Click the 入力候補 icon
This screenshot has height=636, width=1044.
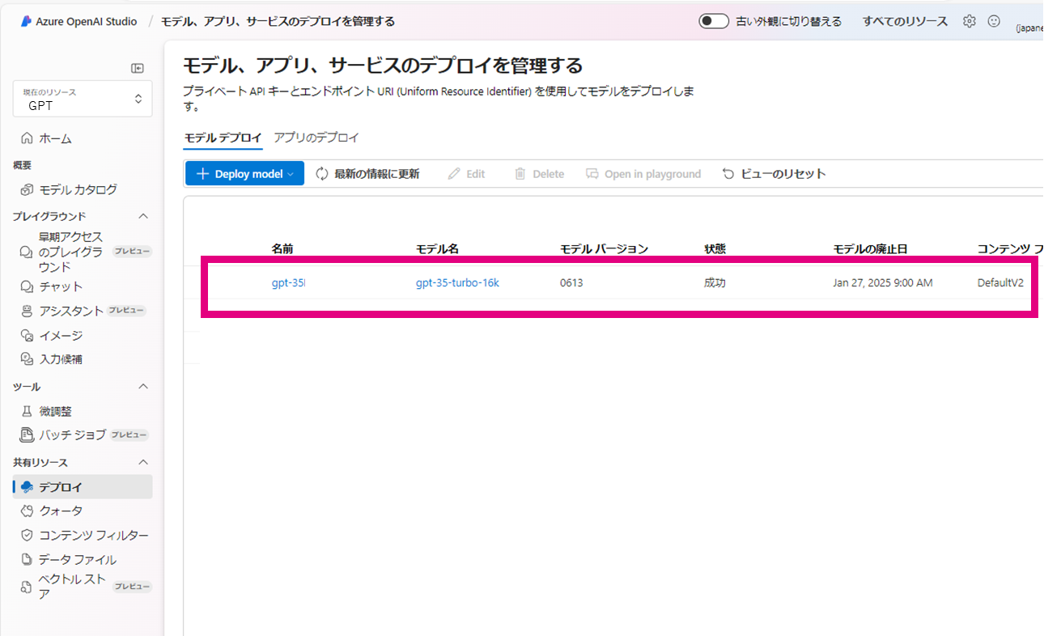point(27,359)
